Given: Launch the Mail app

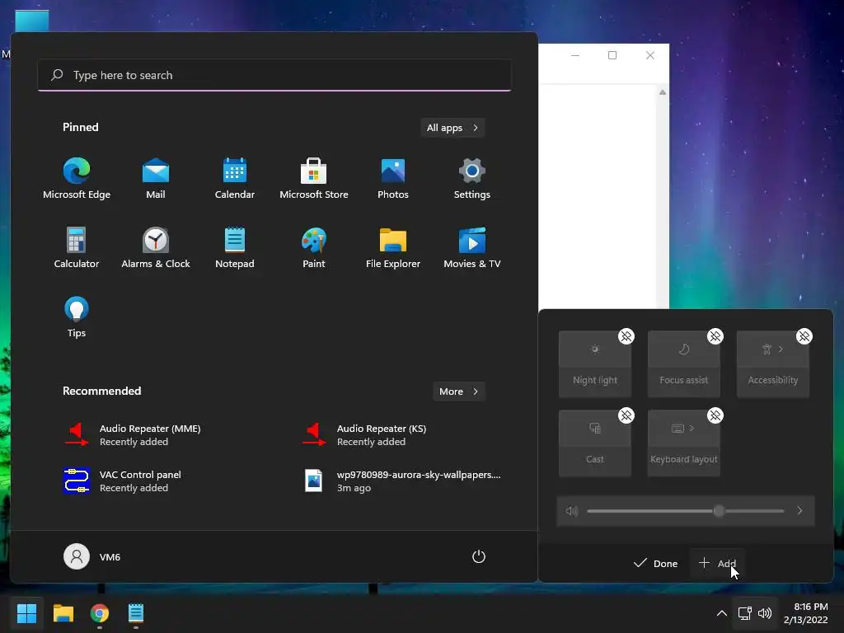Looking at the screenshot, I should [x=156, y=179].
